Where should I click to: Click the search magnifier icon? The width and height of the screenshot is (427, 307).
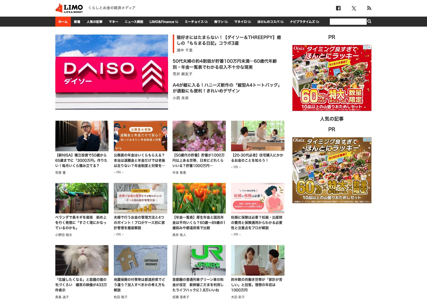[369, 21]
